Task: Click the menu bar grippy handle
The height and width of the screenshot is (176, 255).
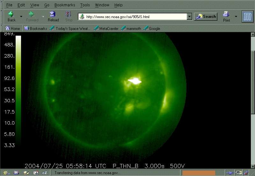Action: pos(2,5)
